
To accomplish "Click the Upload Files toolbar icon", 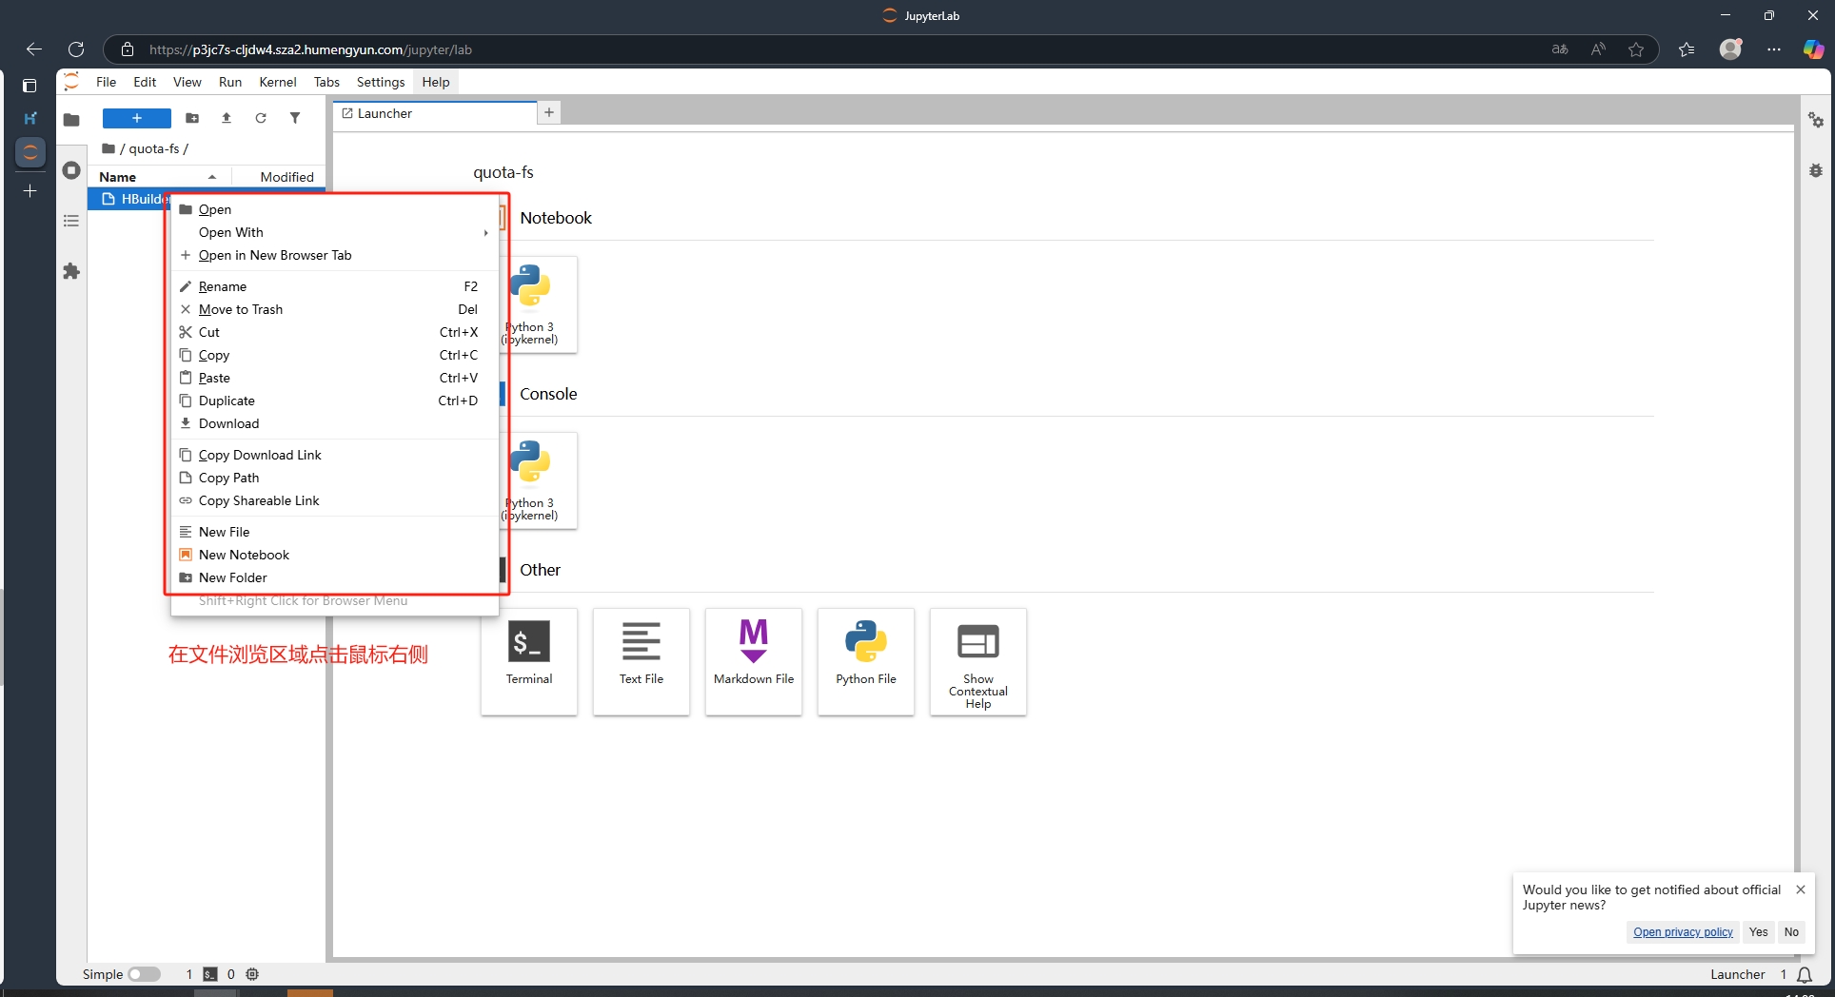I will point(227,118).
